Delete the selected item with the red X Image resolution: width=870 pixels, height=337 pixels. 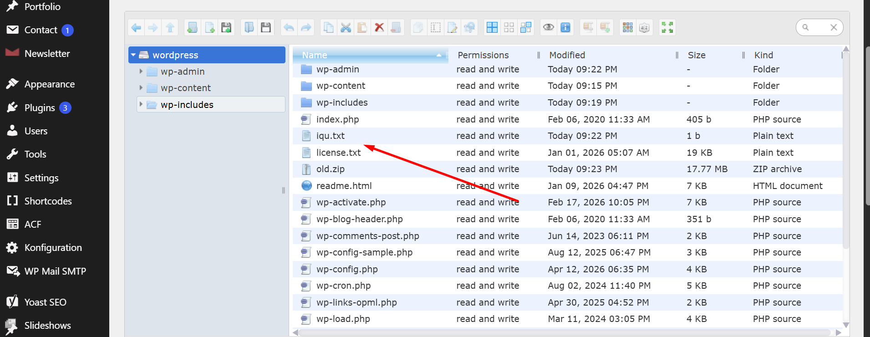click(379, 28)
